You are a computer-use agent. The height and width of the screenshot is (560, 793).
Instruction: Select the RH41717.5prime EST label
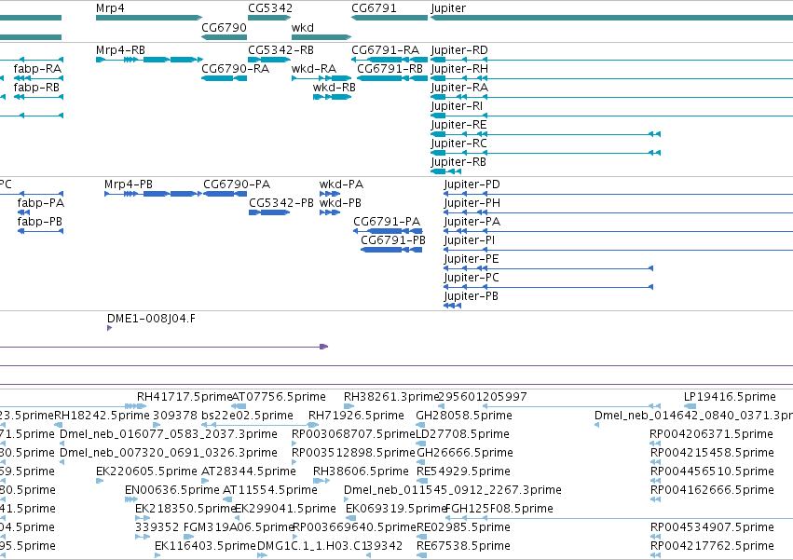tap(185, 397)
